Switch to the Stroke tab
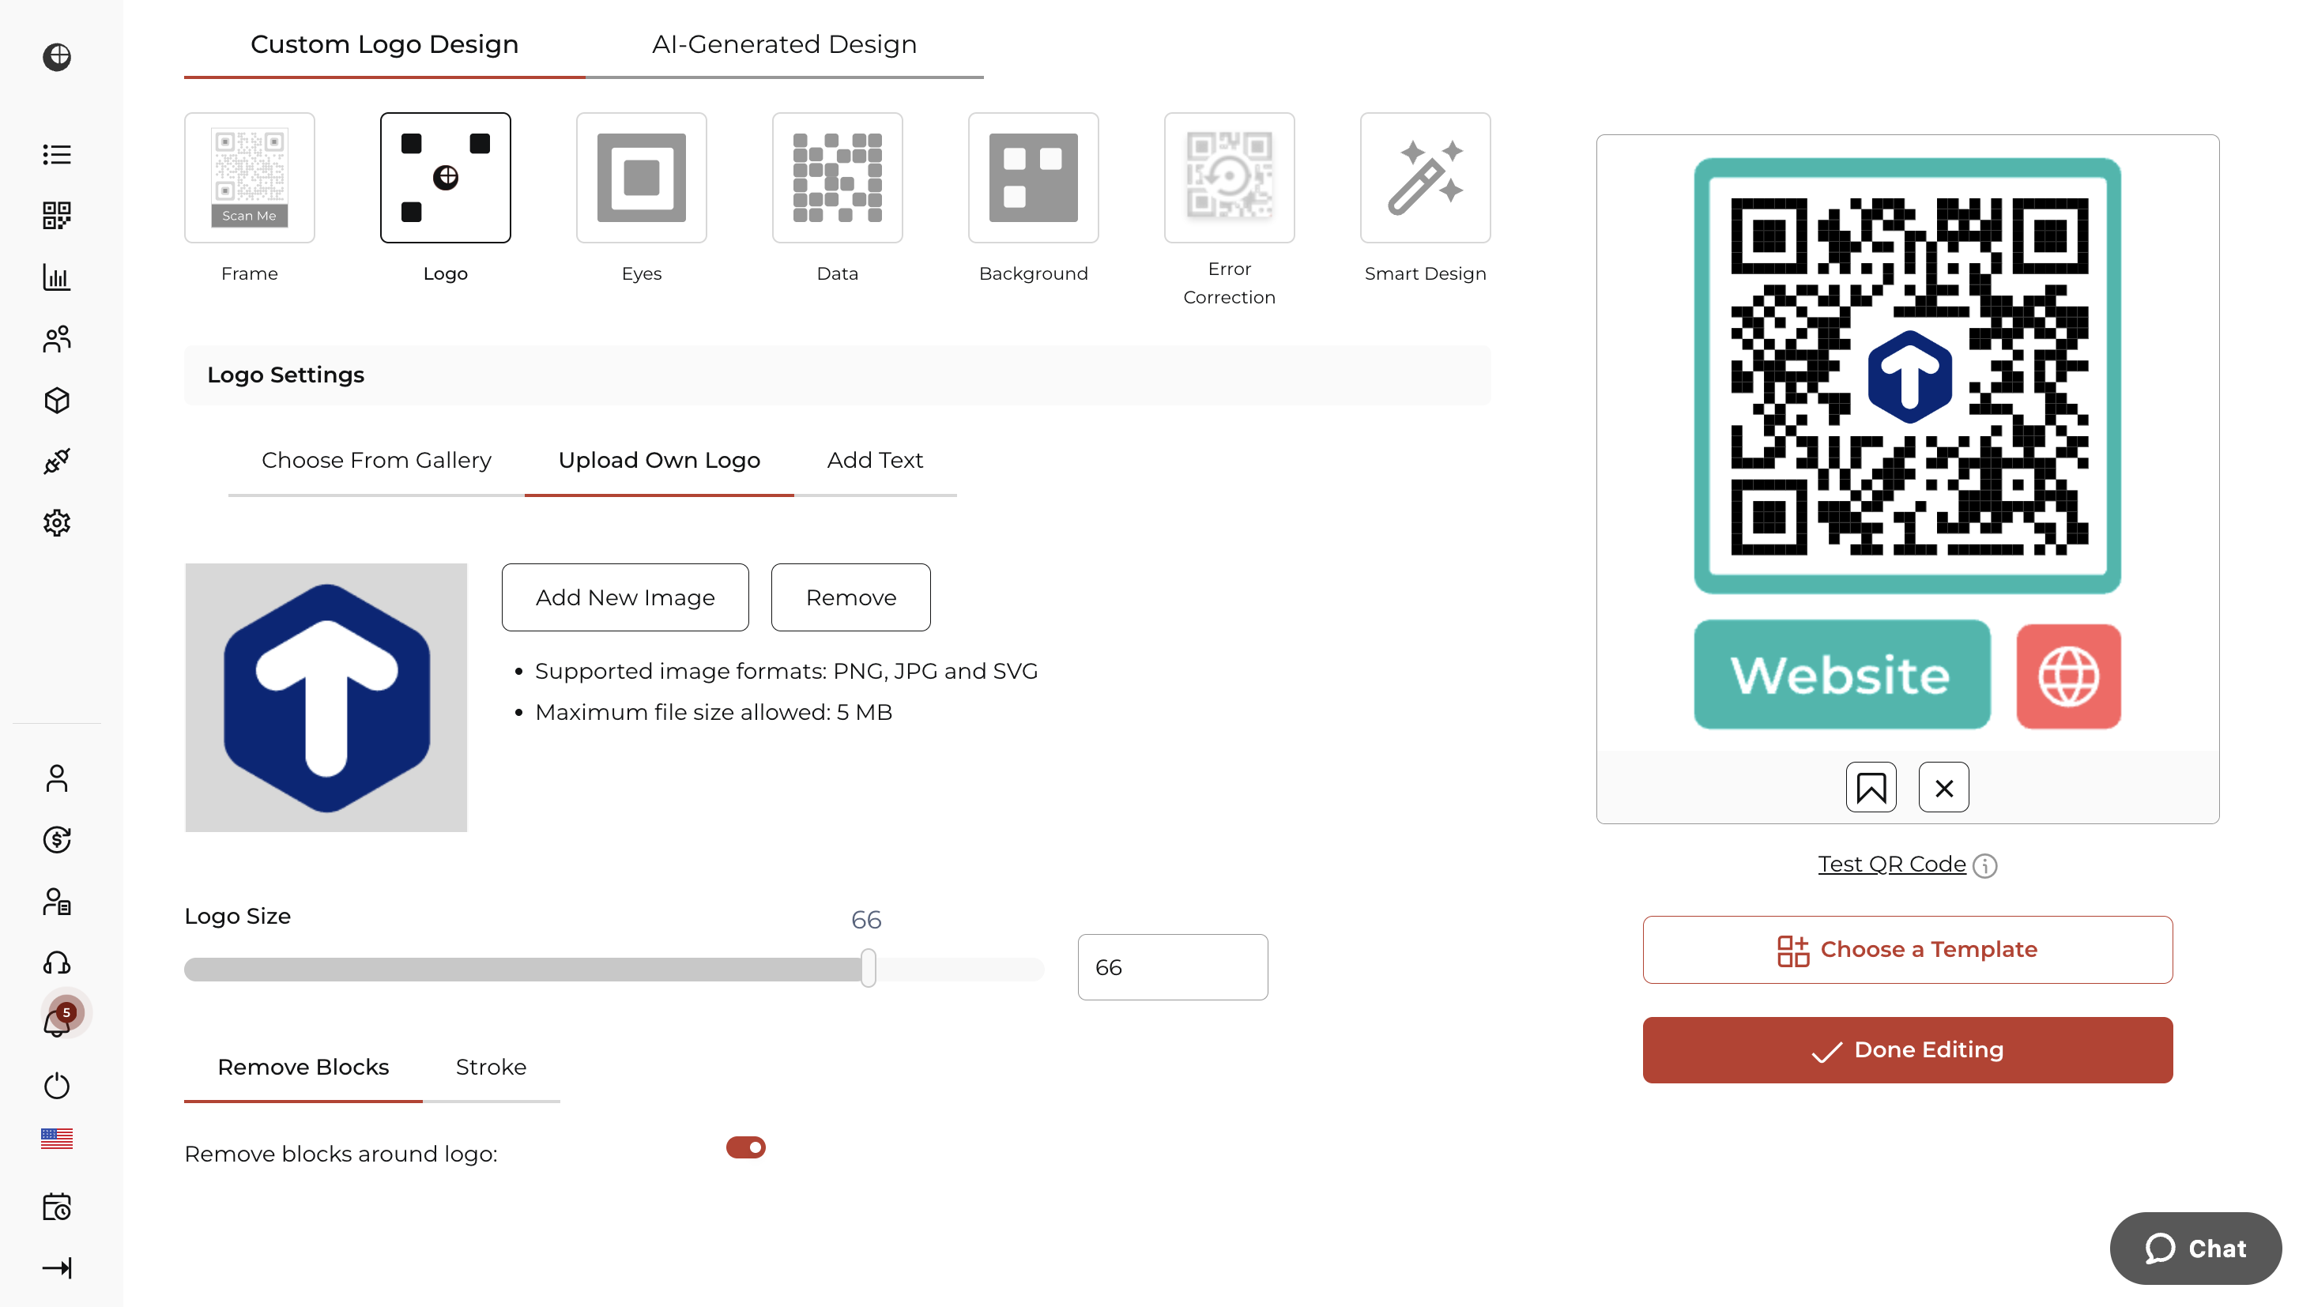2314x1307 pixels. click(x=491, y=1067)
